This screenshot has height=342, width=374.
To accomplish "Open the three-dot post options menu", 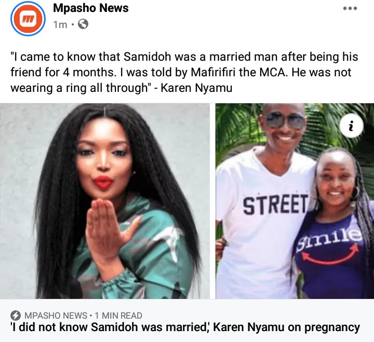I will pyautogui.click(x=350, y=8).
